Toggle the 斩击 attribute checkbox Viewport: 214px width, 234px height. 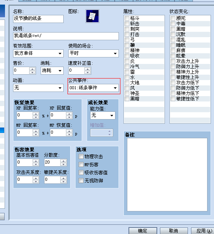127,24
